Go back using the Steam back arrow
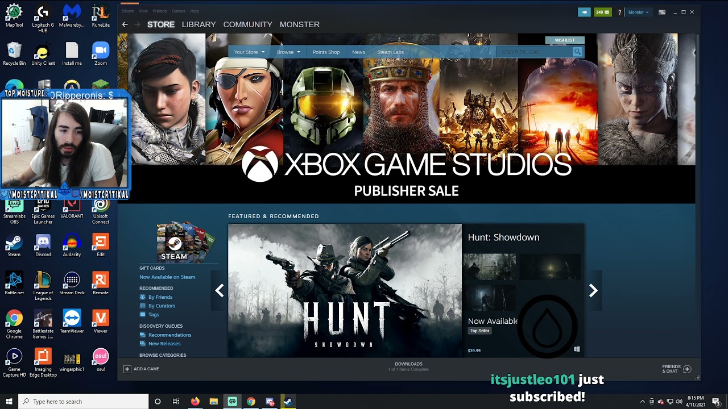Screen dimensions: 728x409 click(125, 24)
